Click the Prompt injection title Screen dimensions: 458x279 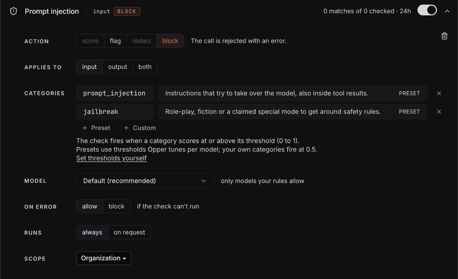(52, 11)
